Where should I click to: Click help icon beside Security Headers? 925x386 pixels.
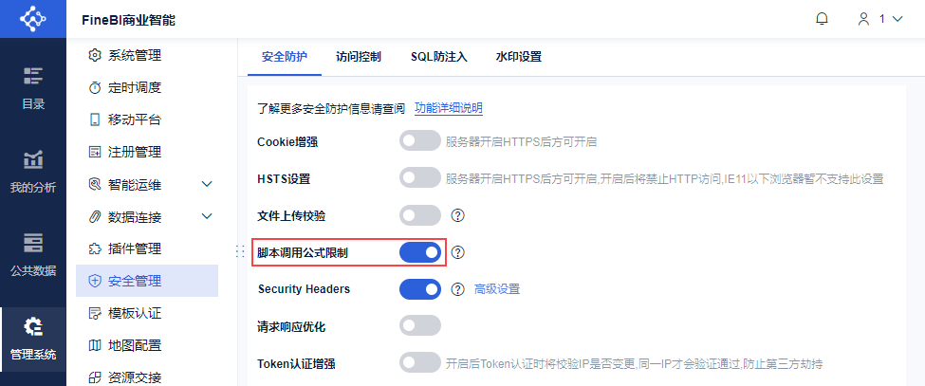(457, 288)
